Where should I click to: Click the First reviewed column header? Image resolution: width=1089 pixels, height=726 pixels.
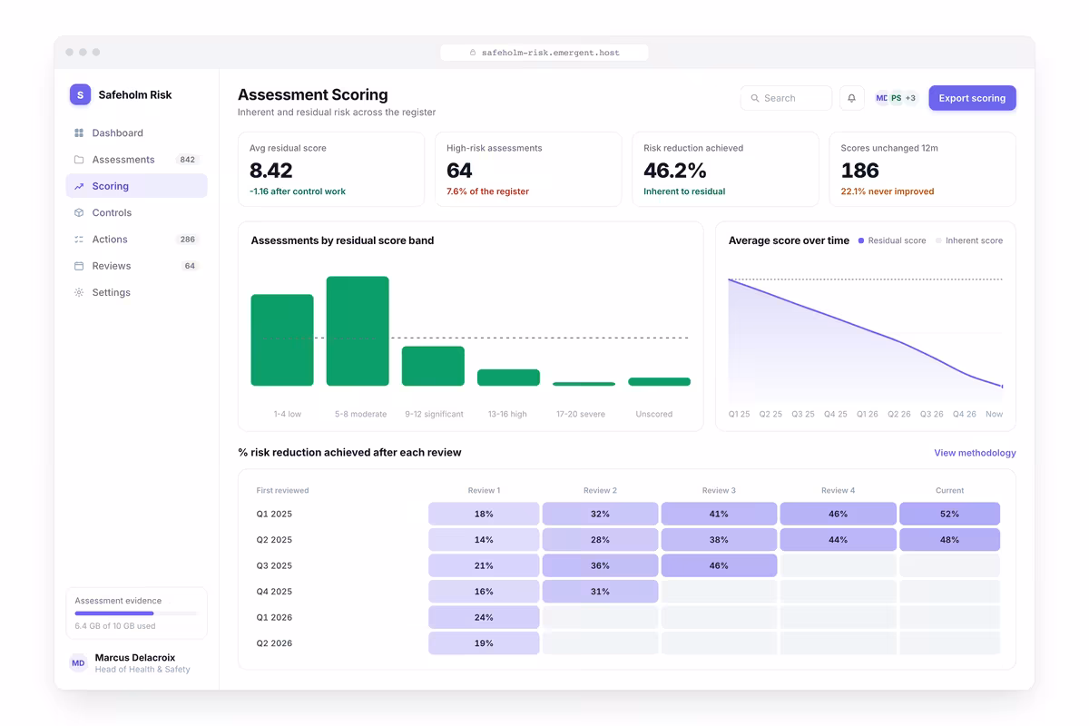282,490
